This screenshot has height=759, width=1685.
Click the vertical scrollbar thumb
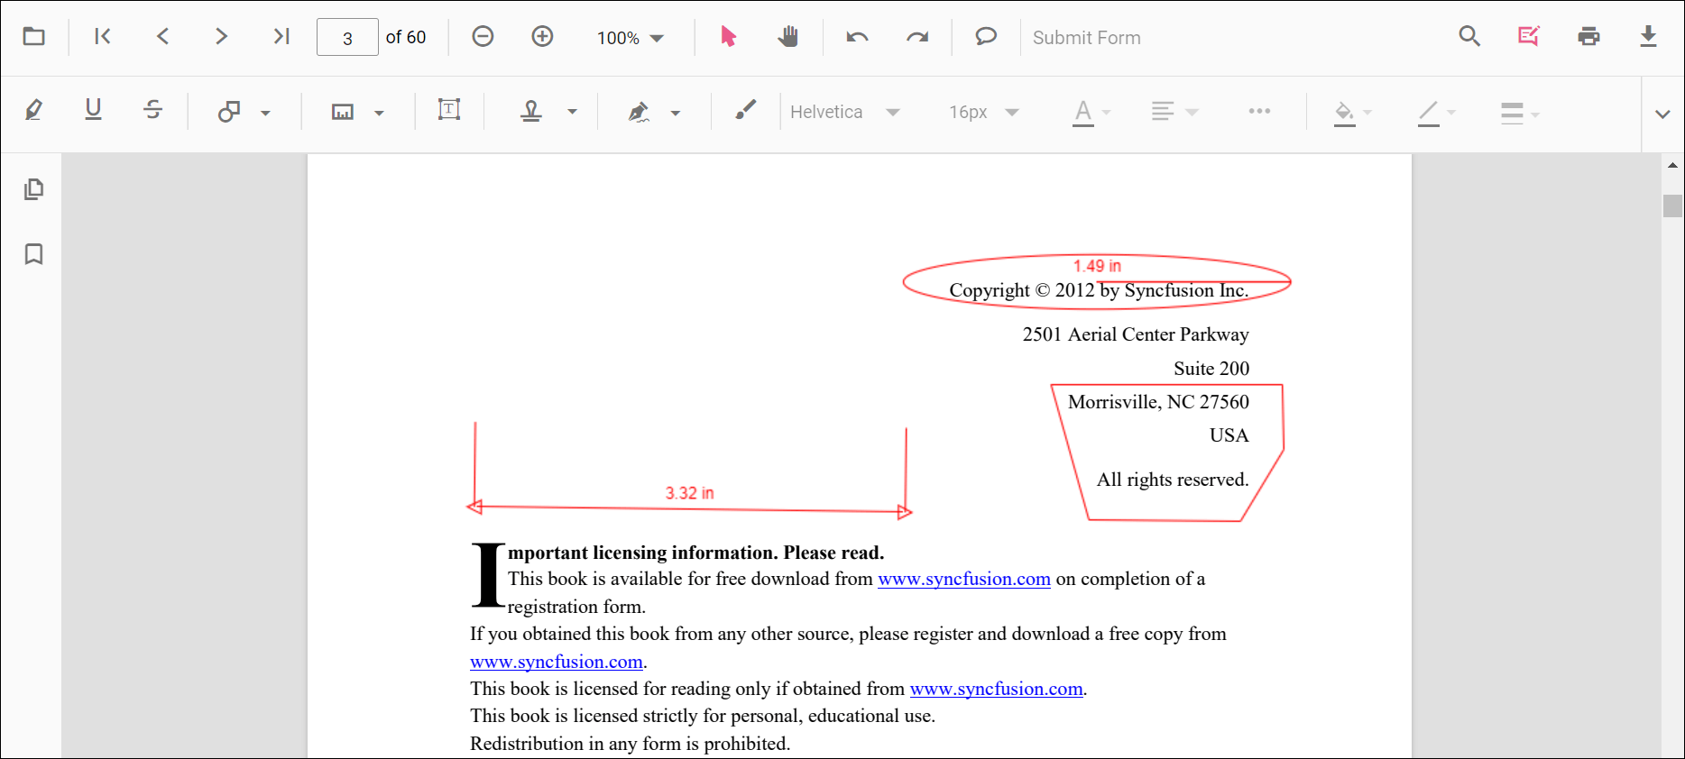coord(1672,206)
